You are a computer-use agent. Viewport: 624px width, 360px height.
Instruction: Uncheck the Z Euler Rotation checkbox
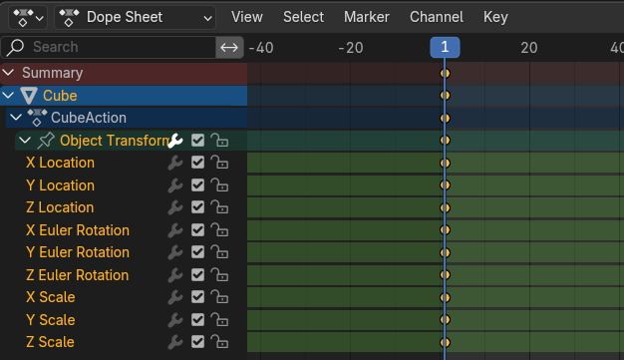(x=197, y=275)
